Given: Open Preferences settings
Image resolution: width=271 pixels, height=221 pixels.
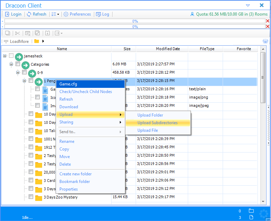Looking at the screenshot, I should pos(77,14).
